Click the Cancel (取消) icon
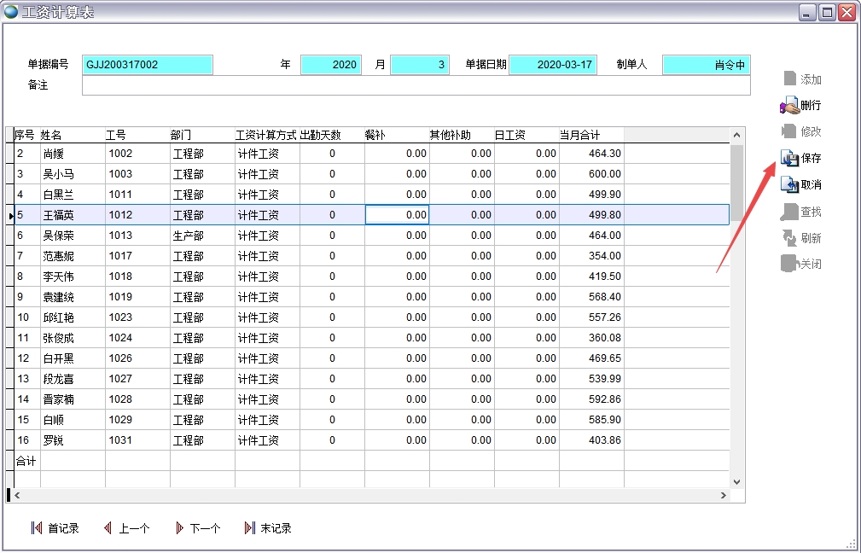 click(789, 185)
